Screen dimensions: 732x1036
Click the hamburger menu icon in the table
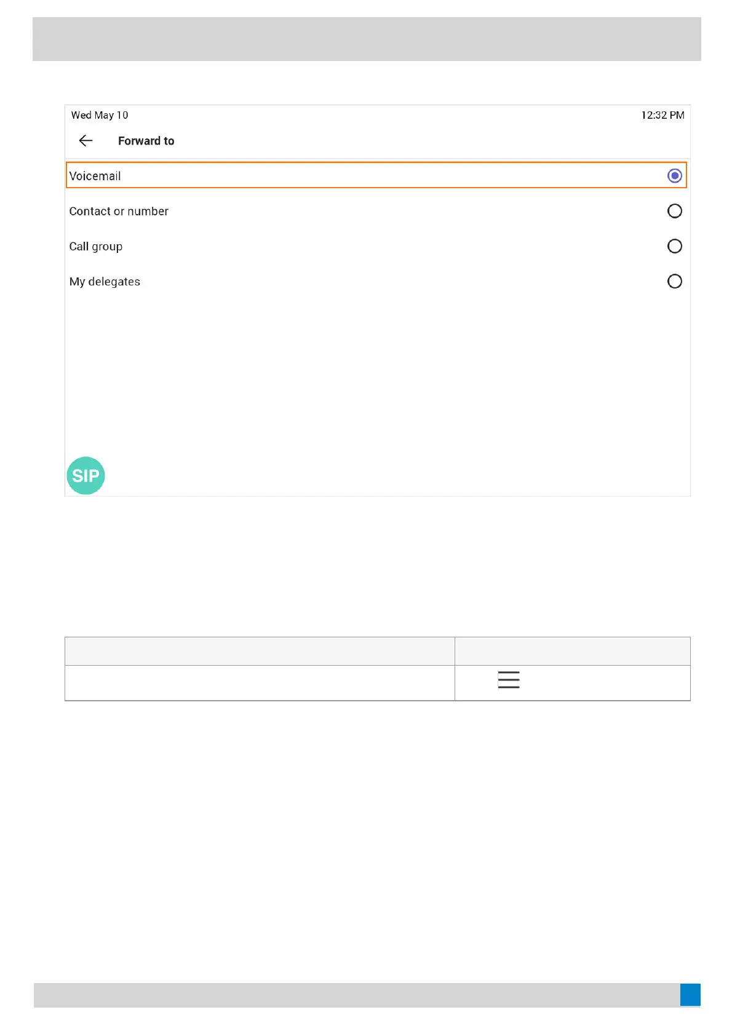tap(509, 680)
